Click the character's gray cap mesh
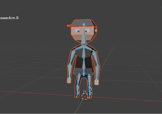The width and height of the screenshot is (162, 114). tap(82, 23)
